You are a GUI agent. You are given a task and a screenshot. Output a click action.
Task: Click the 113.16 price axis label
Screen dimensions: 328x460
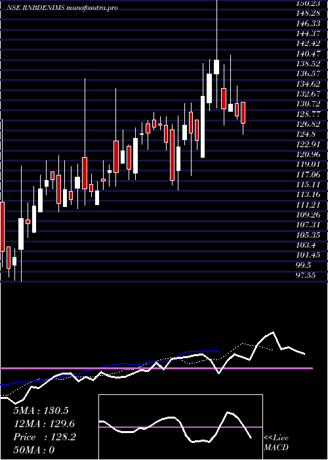[x=309, y=194]
